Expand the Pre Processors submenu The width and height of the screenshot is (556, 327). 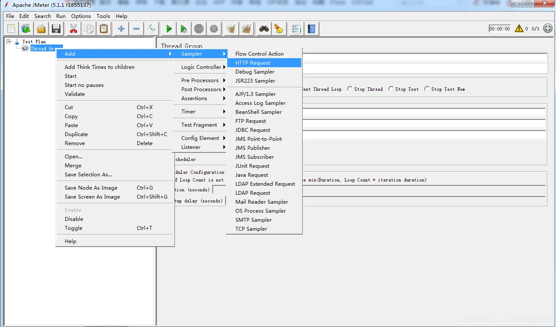click(200, 80)
